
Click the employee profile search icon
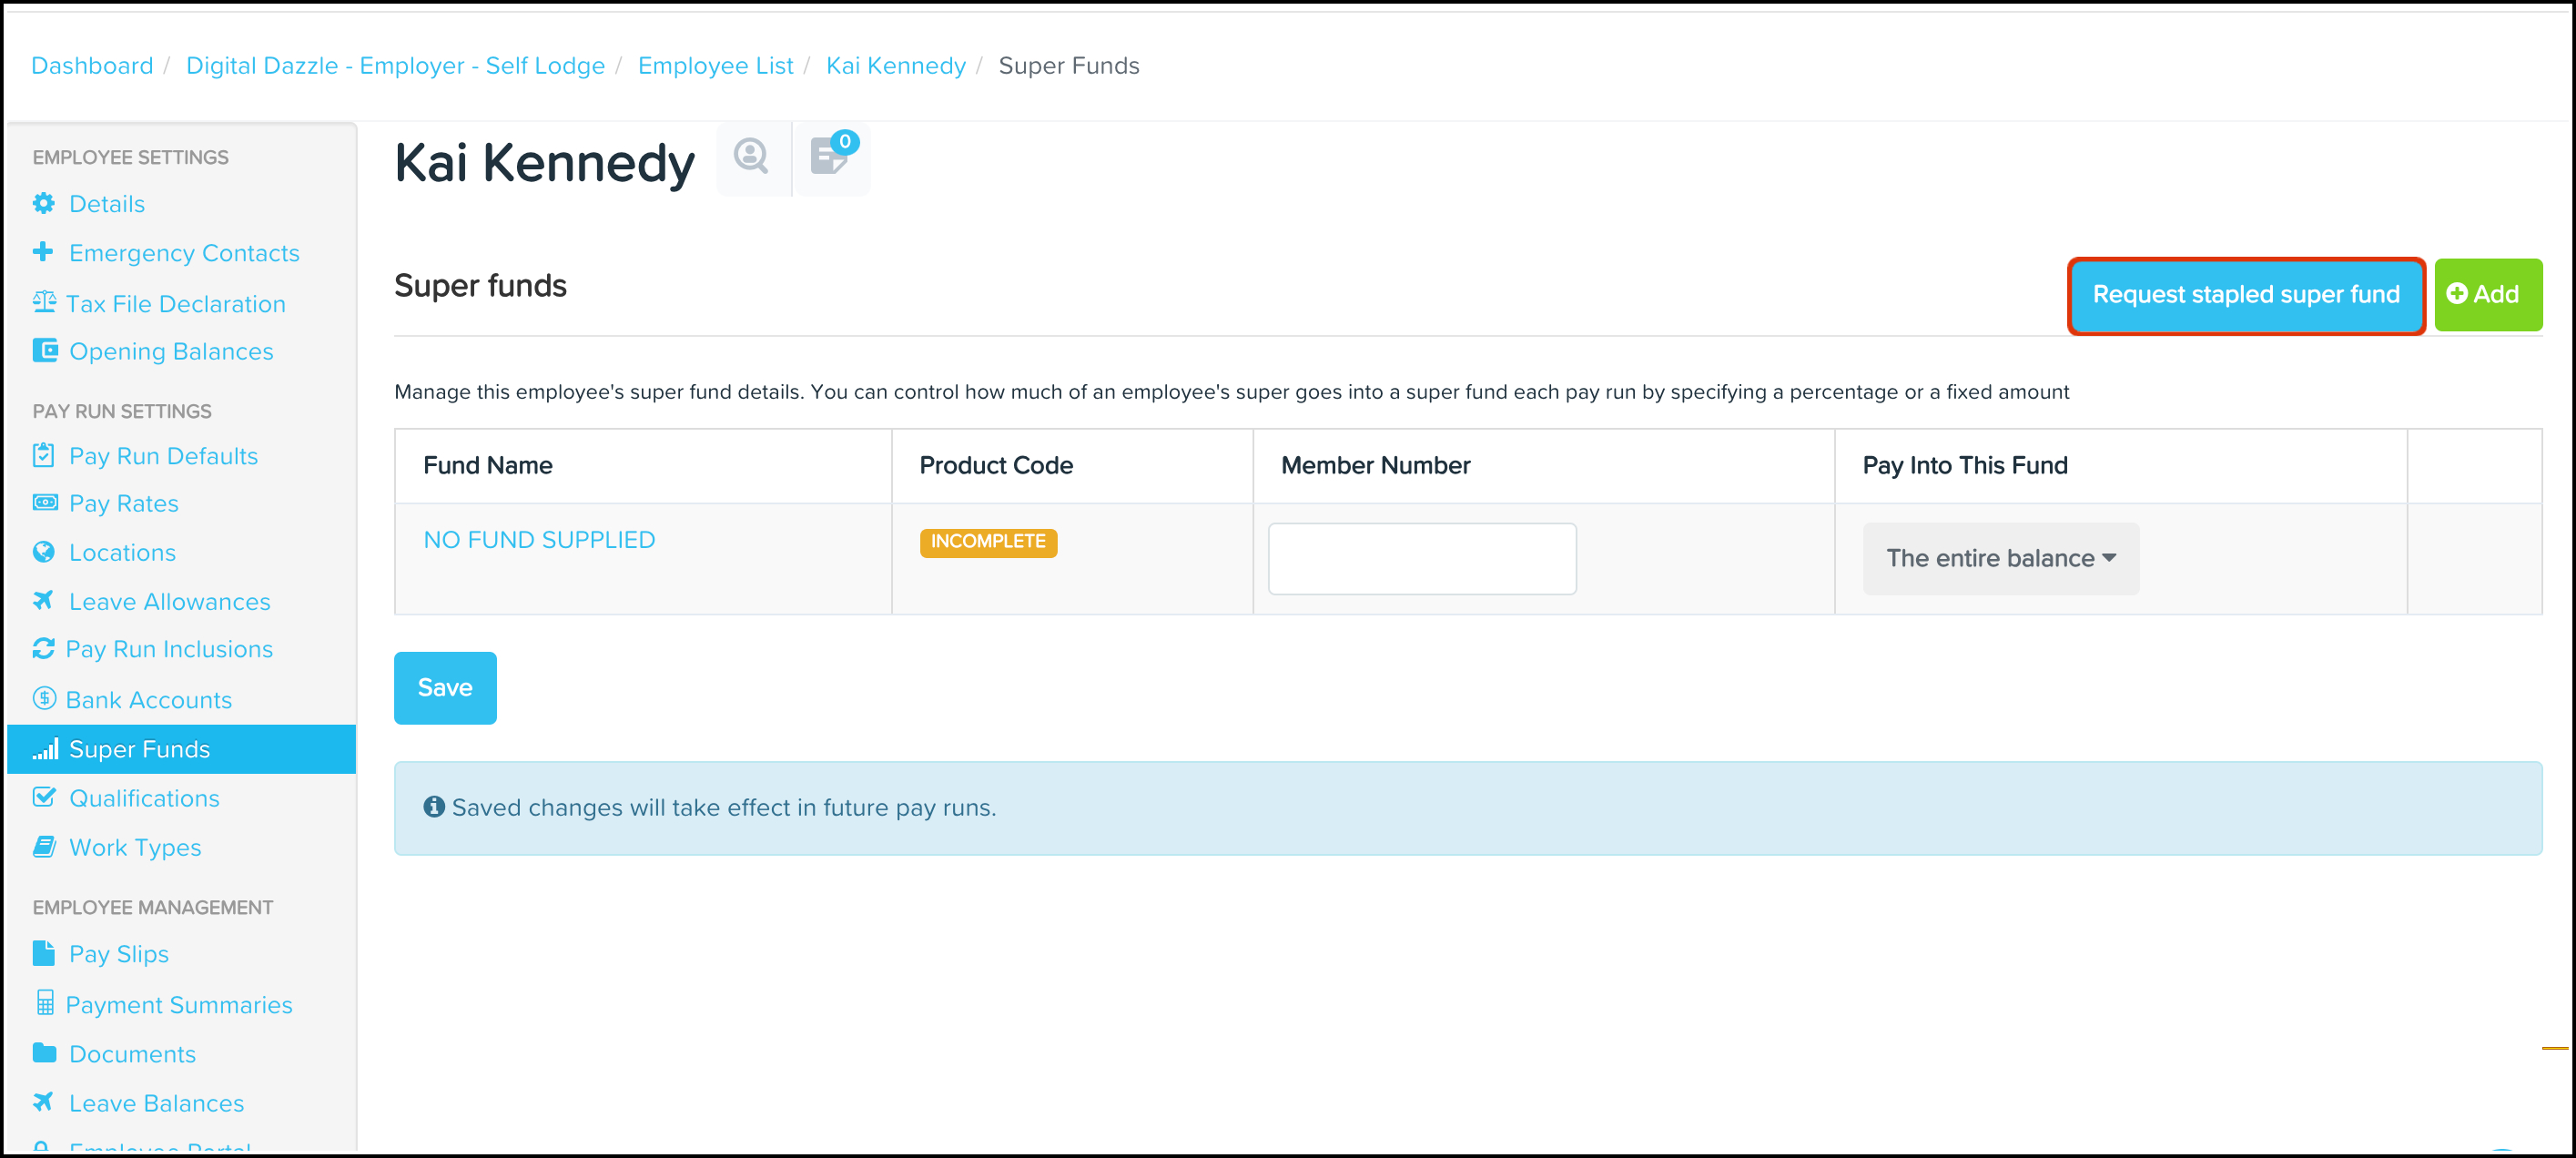point(751,157)
